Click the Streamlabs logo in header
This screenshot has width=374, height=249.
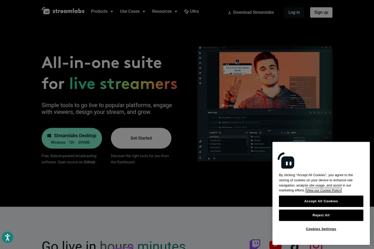point(63,11)
